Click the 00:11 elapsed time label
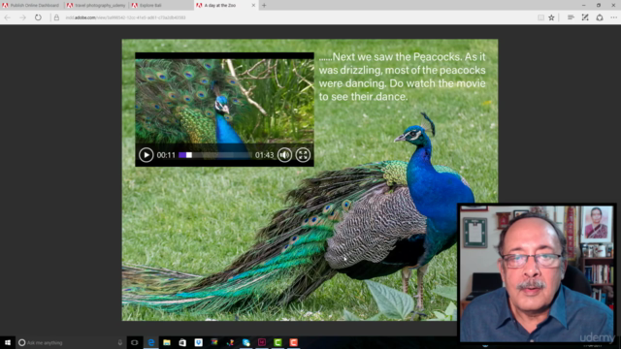The width and height of the screenshot is (621, 349). (x=166, y=155)
